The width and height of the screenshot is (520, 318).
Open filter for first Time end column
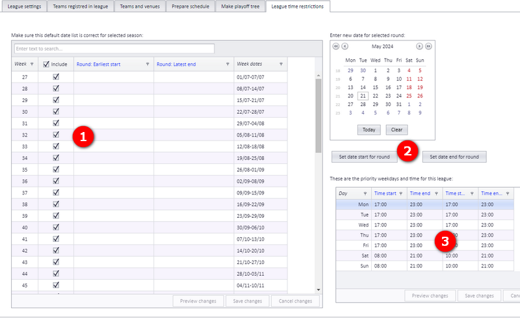[x=436, y=194]
